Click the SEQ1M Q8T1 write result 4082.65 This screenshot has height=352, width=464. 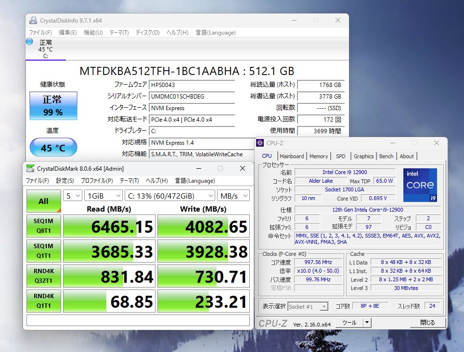click(x=204, y=226)
